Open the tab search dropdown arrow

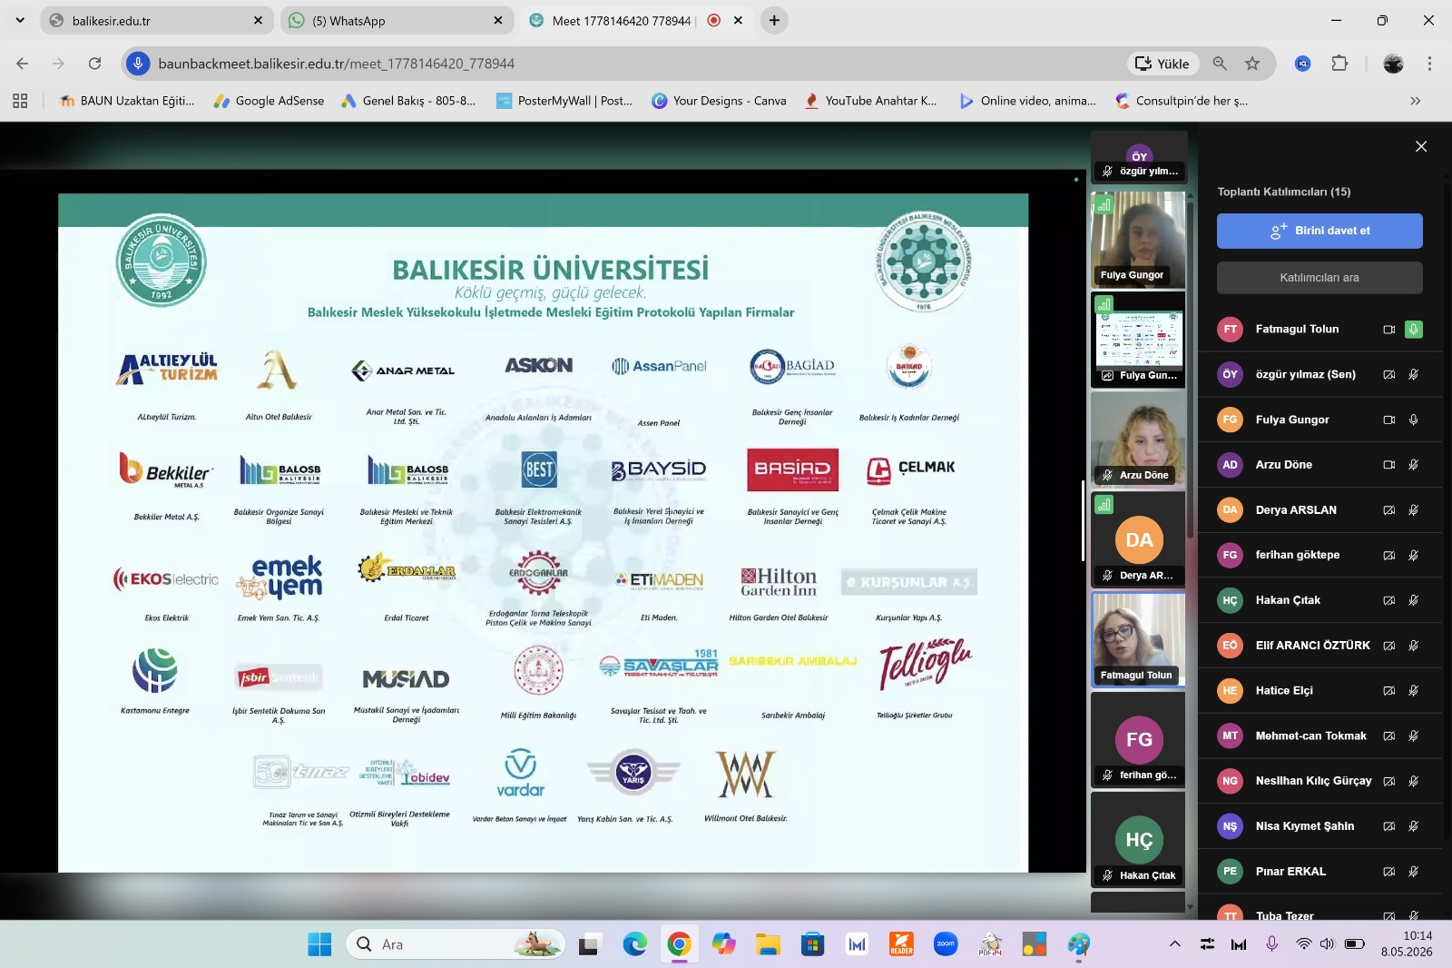click(20, 20)
